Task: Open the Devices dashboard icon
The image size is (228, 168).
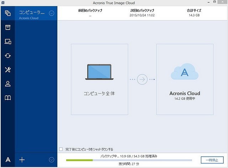Action: pyautogui.click(x=8, y=42)
